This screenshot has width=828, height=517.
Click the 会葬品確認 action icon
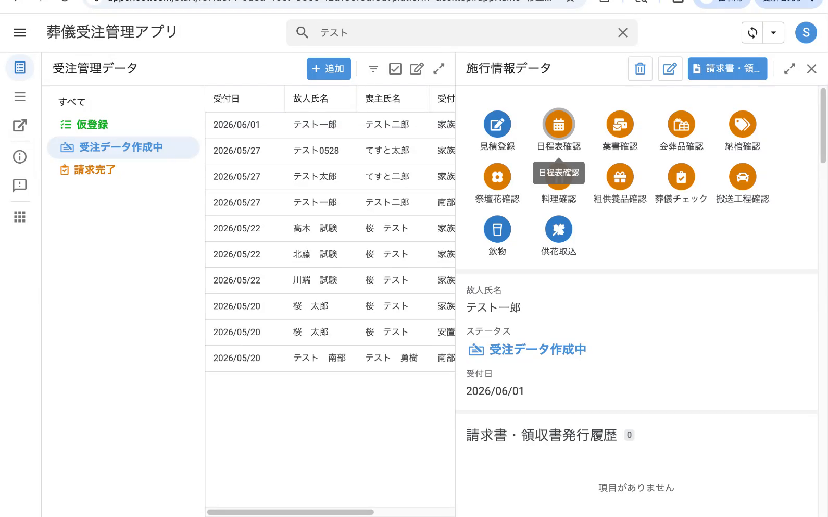pyautogui.click(x=681, y=125)
